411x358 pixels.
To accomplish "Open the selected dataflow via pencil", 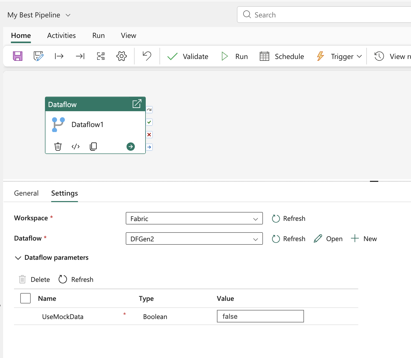I will (328, 239).
